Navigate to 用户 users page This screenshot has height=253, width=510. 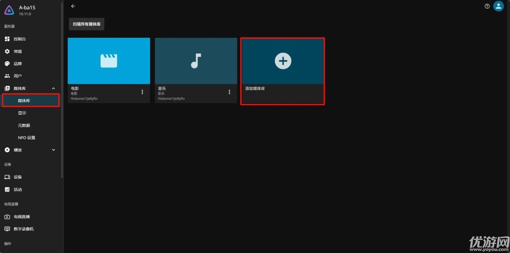click(18, 76)
